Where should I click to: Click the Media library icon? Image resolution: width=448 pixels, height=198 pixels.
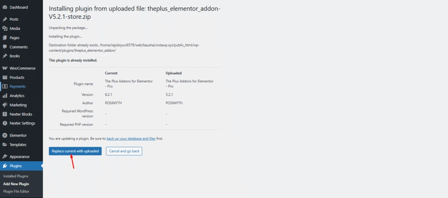(x=5, y=28)
